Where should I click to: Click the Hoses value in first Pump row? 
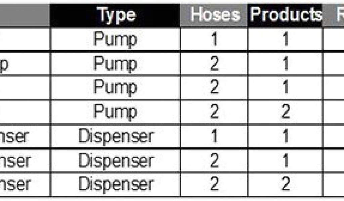pyautogui.click(x=214, y=39)
